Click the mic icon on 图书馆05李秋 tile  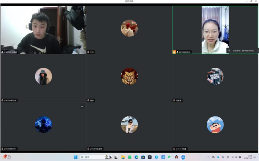click(177, 52)
